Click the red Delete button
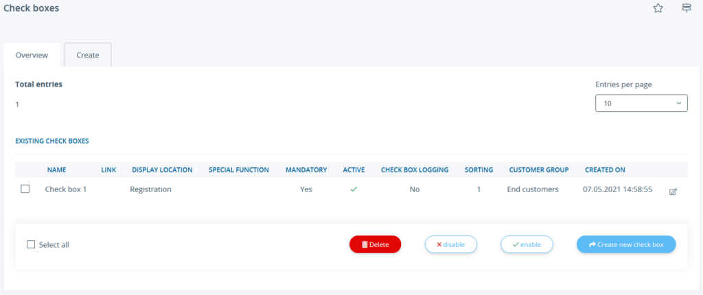 [x=376, y=244]
